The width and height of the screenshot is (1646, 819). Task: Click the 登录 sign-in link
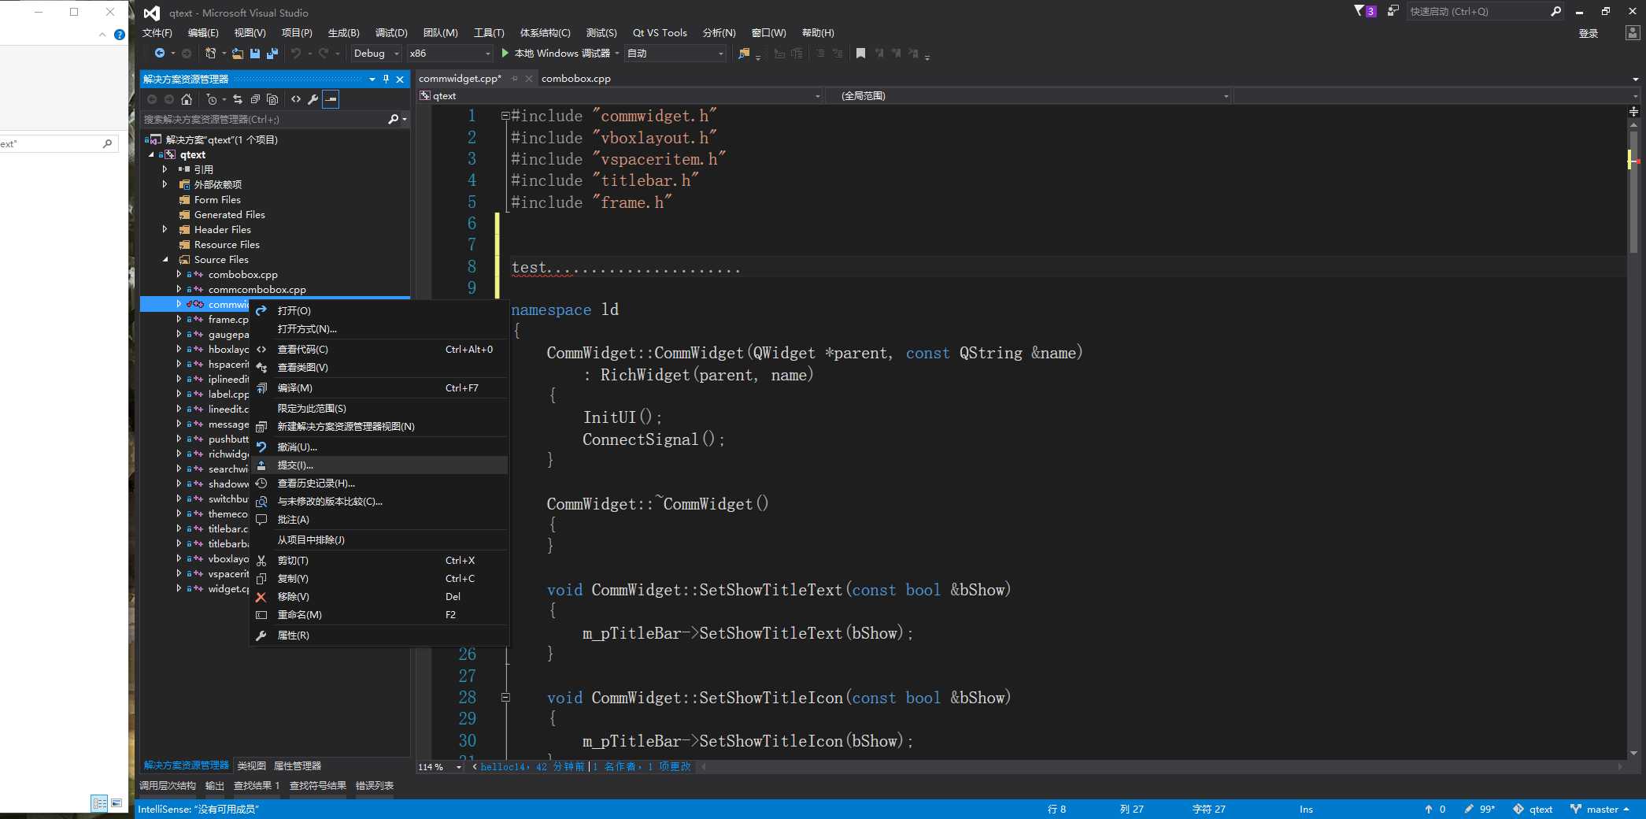click(x=1589, y=33)
